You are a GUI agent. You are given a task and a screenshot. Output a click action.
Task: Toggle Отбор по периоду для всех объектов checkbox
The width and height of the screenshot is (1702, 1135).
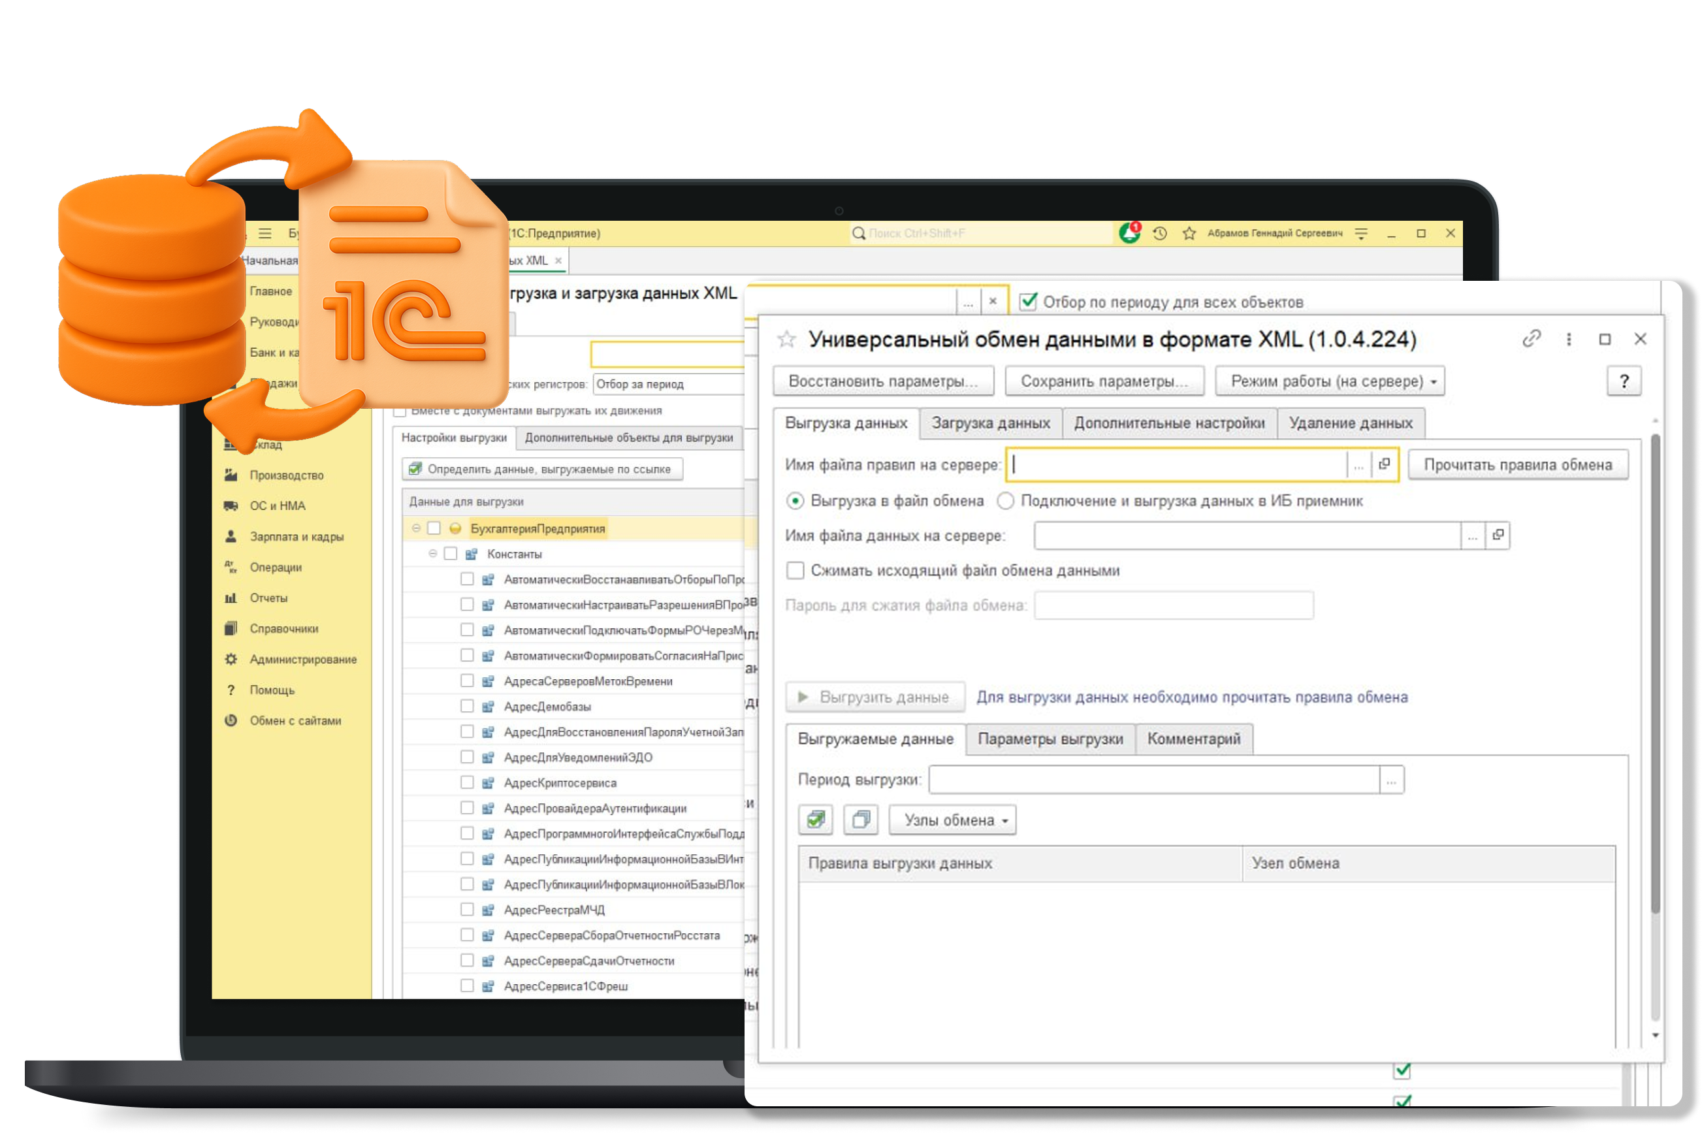pos(1028,301)
